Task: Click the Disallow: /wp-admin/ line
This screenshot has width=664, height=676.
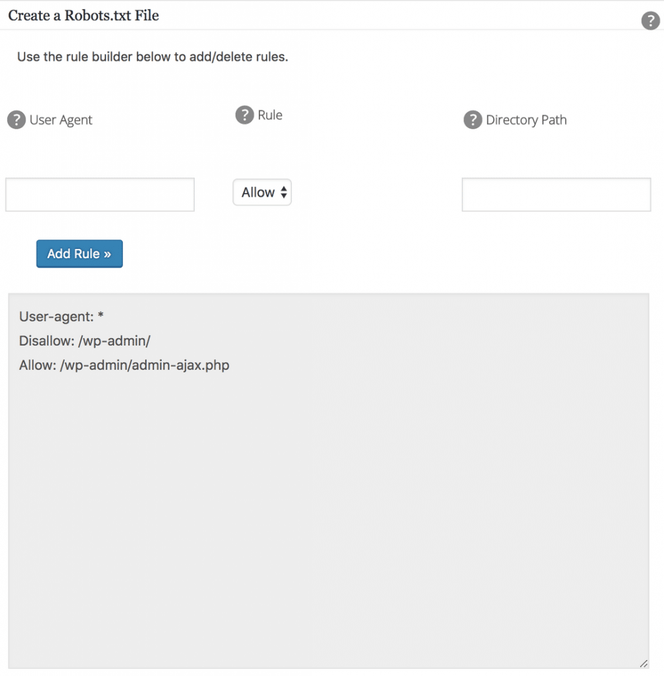Action: coord(85,341)
